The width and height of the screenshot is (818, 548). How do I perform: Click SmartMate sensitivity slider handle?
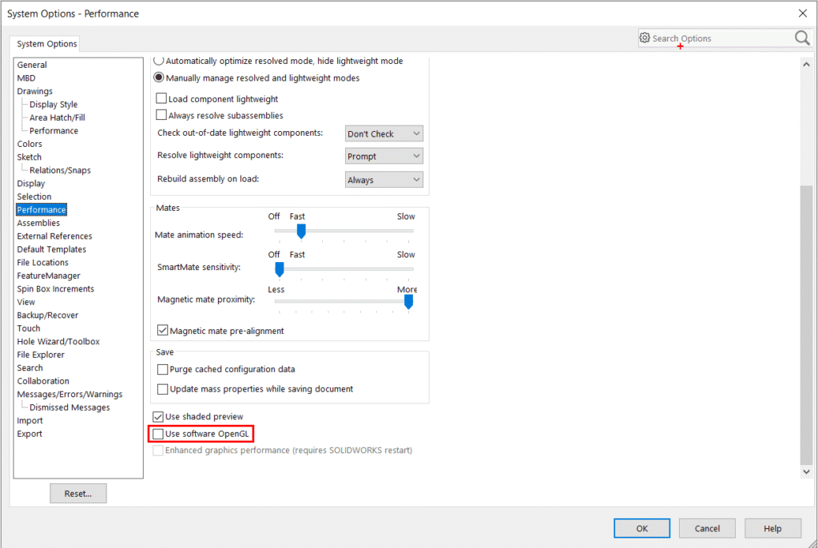point(279,269)
